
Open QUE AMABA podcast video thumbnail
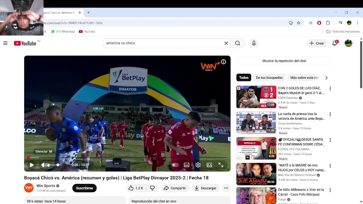pos(256,174)
